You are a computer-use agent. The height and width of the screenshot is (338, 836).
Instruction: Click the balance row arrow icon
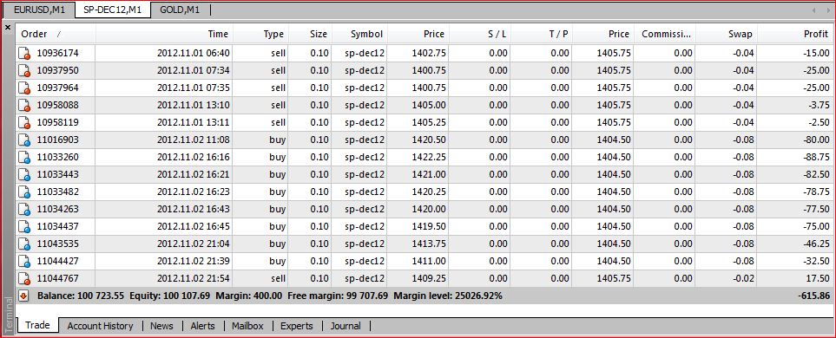click(x=23, y=296)
